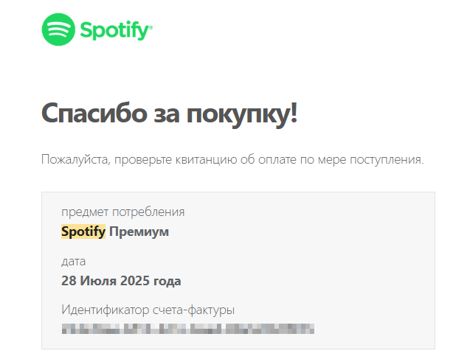Image resolution: width=467 pixels, height=359 pixels.
Task: Click the month "Июля" in the date
Action: pos(96,281)
